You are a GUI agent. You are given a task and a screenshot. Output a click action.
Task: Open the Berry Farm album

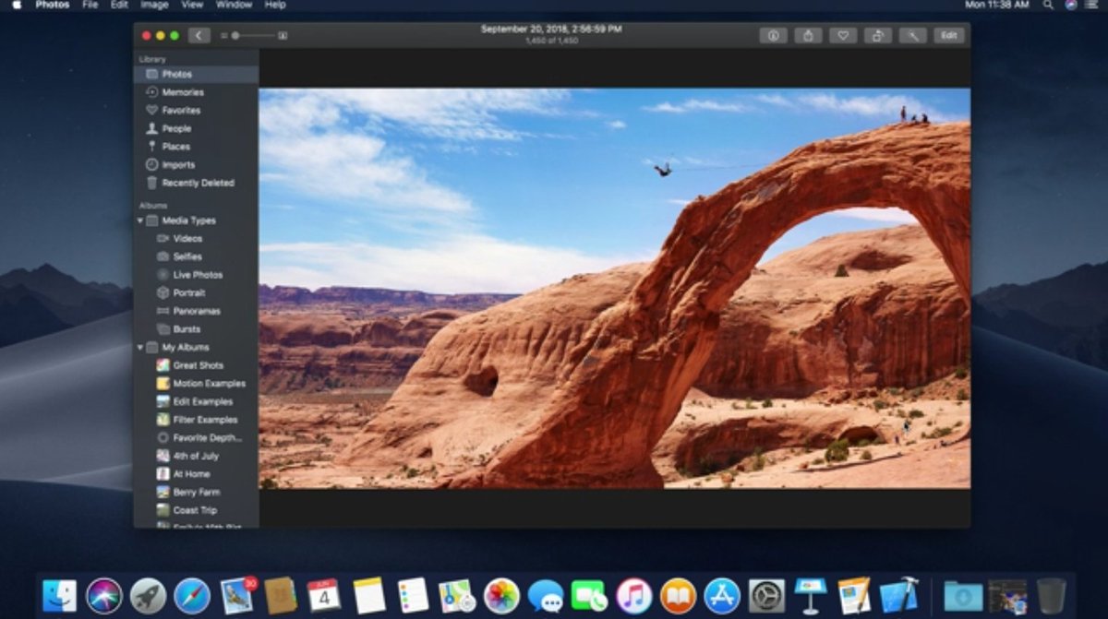(x=196, y=493)
